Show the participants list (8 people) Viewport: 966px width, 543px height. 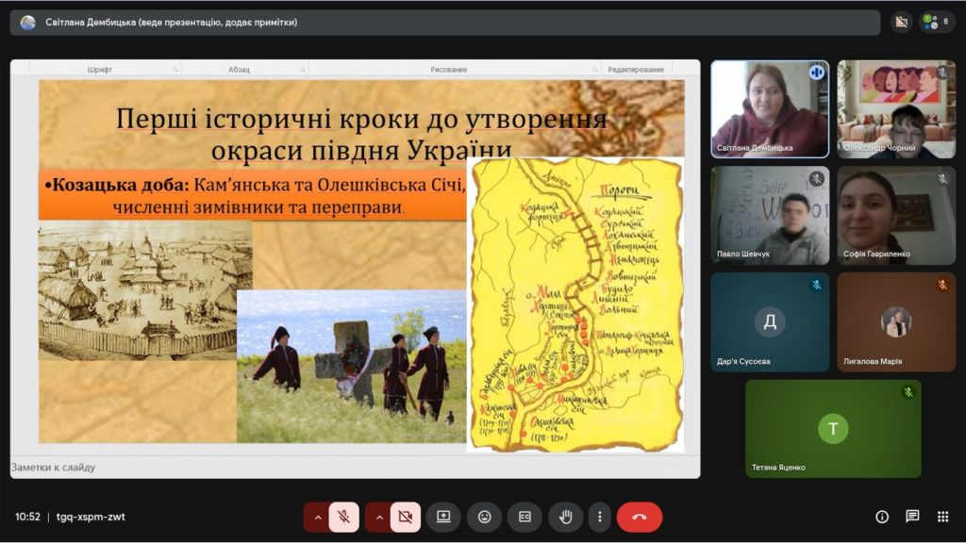coord(936,22)
